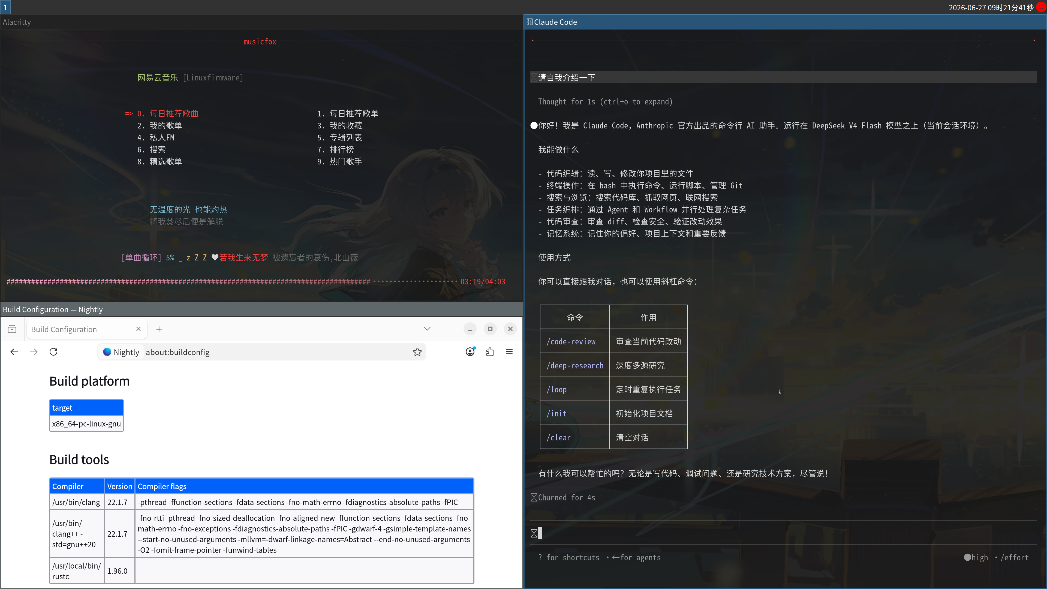Click the Alacritty window title bar
The height and width of the screenshot is (589, 1047).
(x=261, y=22)
